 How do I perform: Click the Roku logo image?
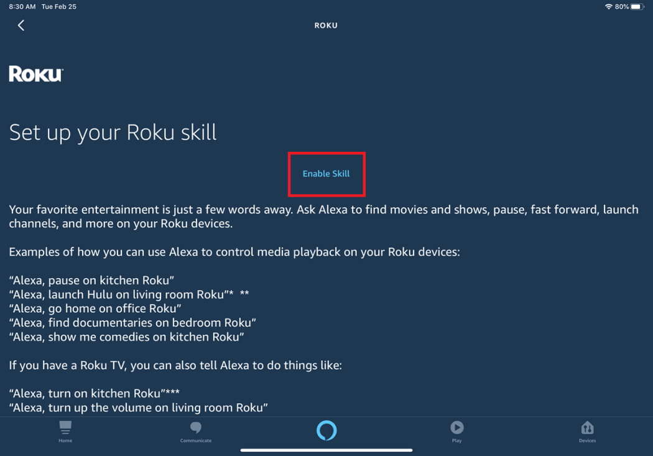pyautogui.click(x=36, y=73)
